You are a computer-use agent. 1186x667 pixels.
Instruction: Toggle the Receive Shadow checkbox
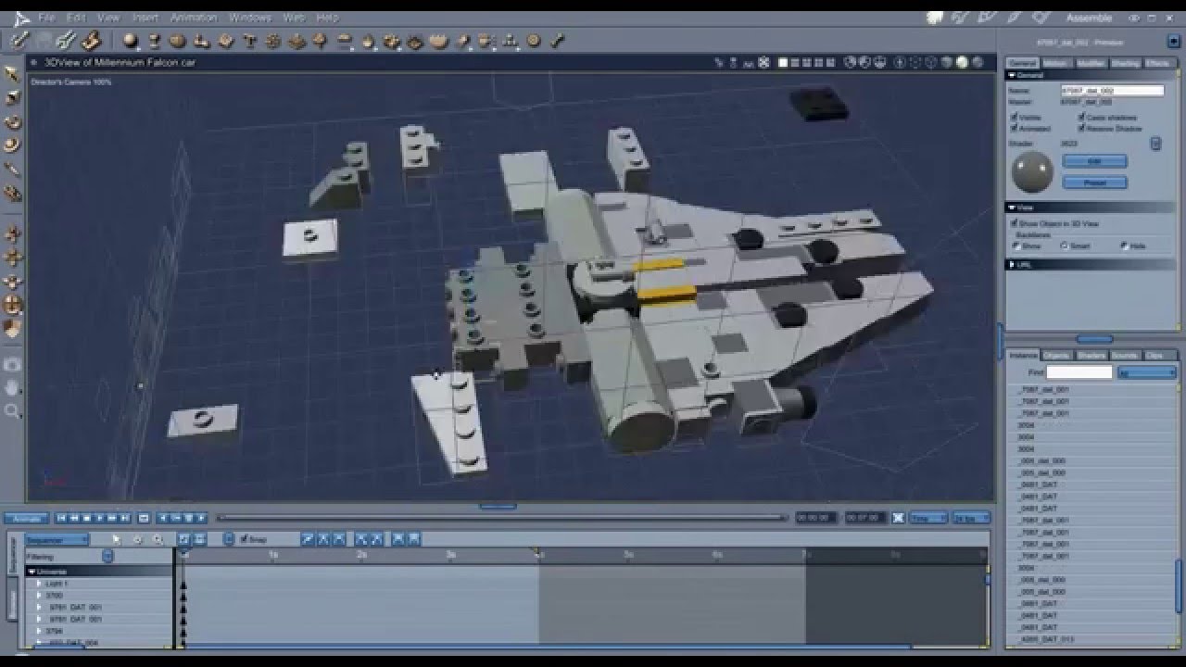click(x=1081, y=129)
